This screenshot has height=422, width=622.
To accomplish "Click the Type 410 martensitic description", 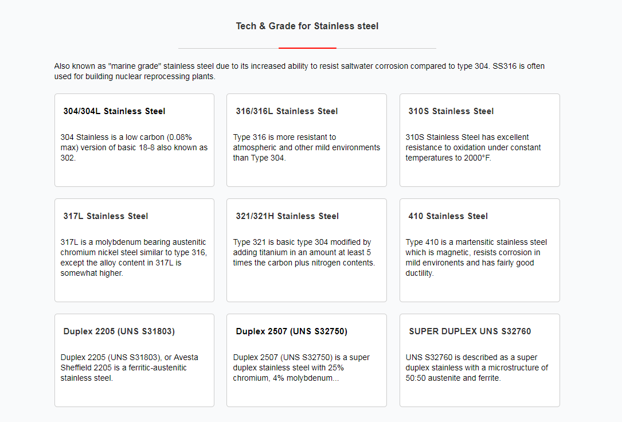I will click(476, 257).
